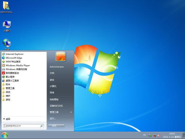Click the 关机 shutdown button

click(54, 126)
